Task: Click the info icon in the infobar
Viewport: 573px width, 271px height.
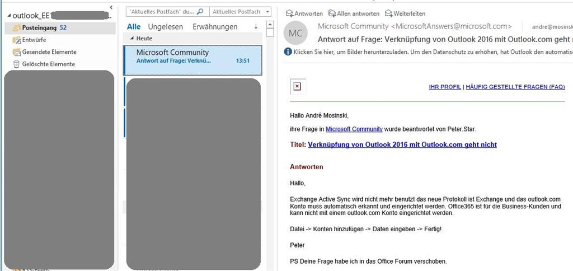Action: click(288, 52)
